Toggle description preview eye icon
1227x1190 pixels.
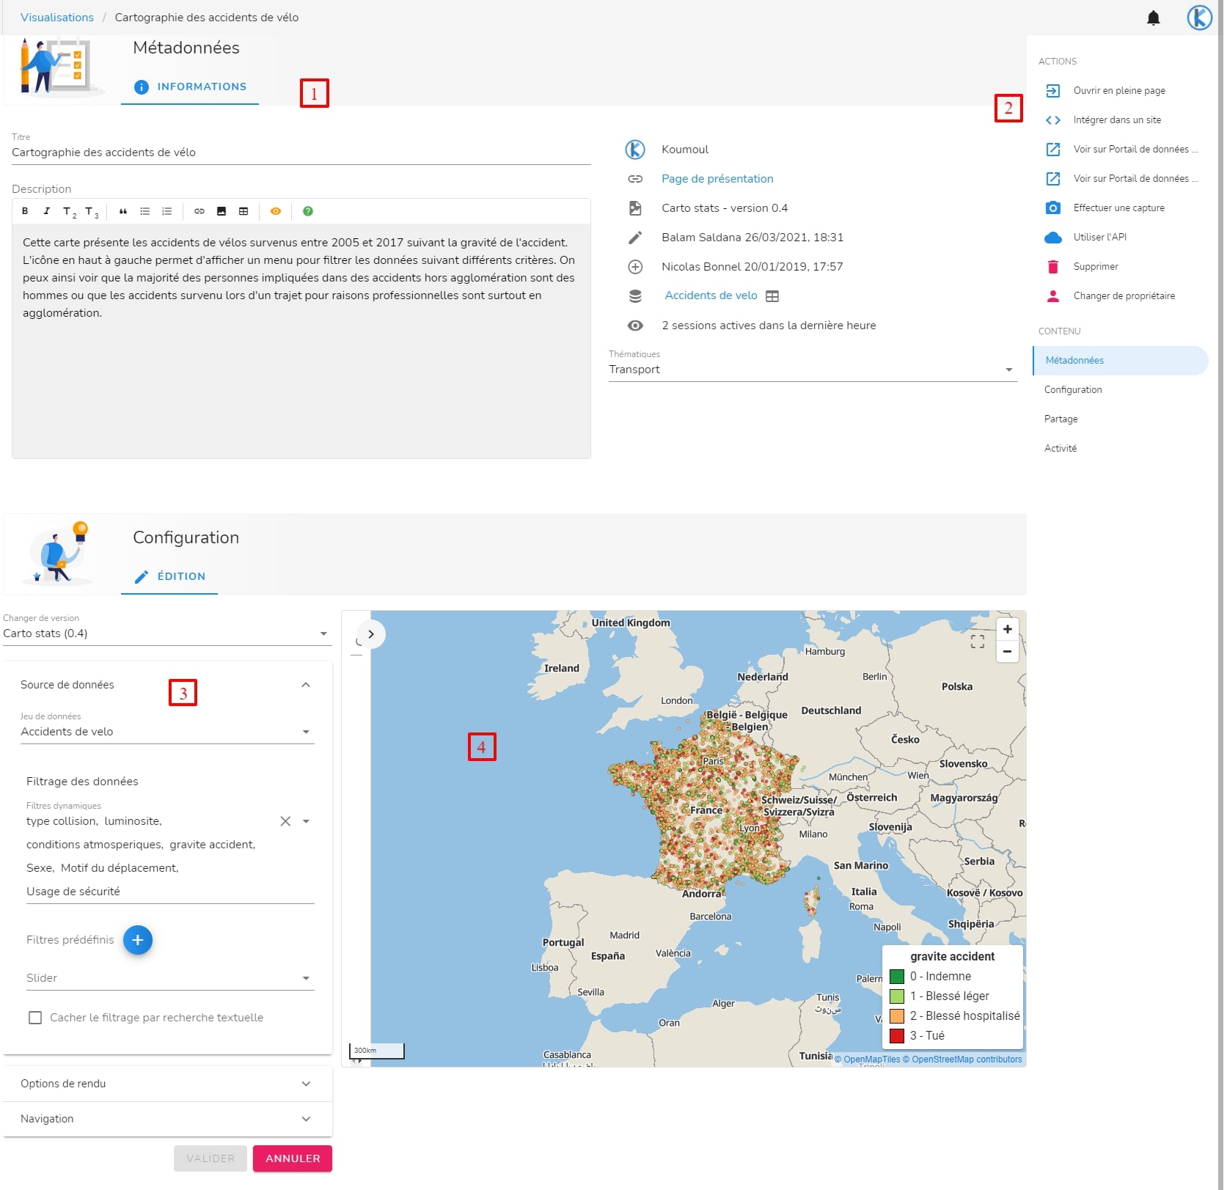pyautogui.click(x=276, y=211)
